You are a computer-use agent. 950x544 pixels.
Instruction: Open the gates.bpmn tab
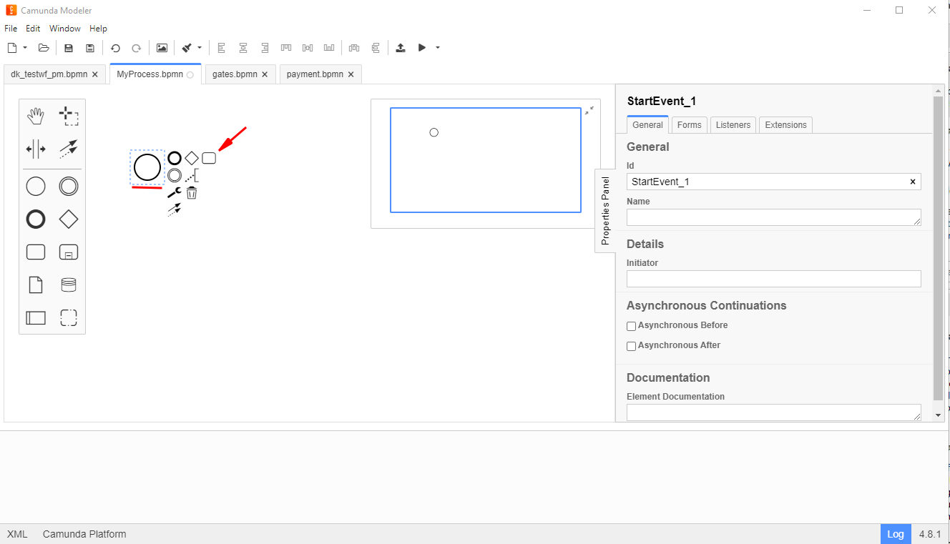pyautogui.click(x=235, y=74)
